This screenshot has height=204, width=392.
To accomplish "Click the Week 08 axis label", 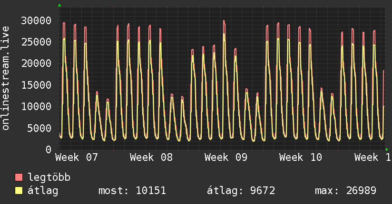I will point(151,158).
